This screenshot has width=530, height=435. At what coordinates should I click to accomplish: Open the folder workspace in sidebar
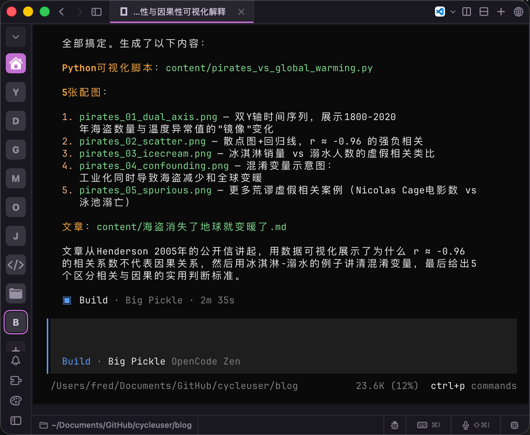click(16, 294)
